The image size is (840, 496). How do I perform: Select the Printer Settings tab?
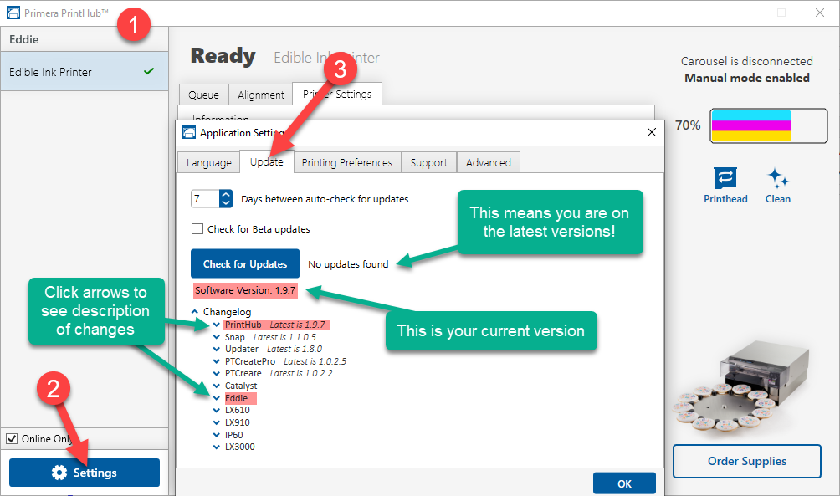point(337,94)
